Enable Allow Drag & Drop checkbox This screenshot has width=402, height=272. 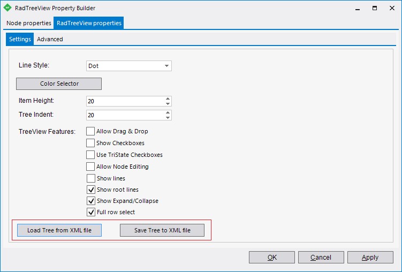90,131
